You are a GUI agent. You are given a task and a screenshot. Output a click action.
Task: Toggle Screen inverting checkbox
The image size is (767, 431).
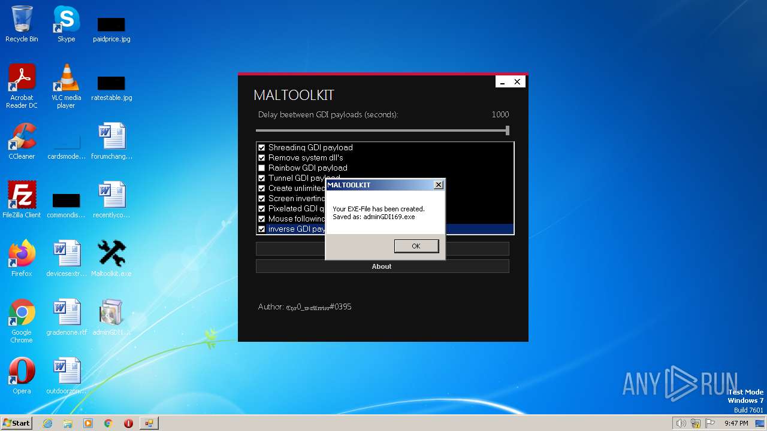(261, 198)
